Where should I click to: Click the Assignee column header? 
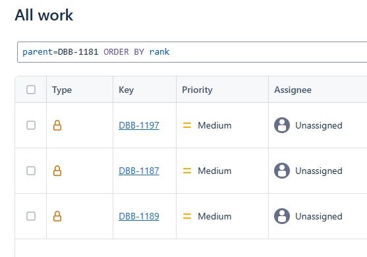(x=293, y=90)
